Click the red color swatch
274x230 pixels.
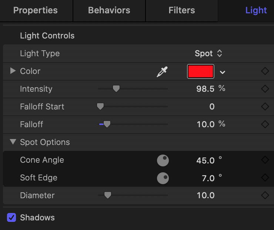pyautogui.click(x=201, y=71)
